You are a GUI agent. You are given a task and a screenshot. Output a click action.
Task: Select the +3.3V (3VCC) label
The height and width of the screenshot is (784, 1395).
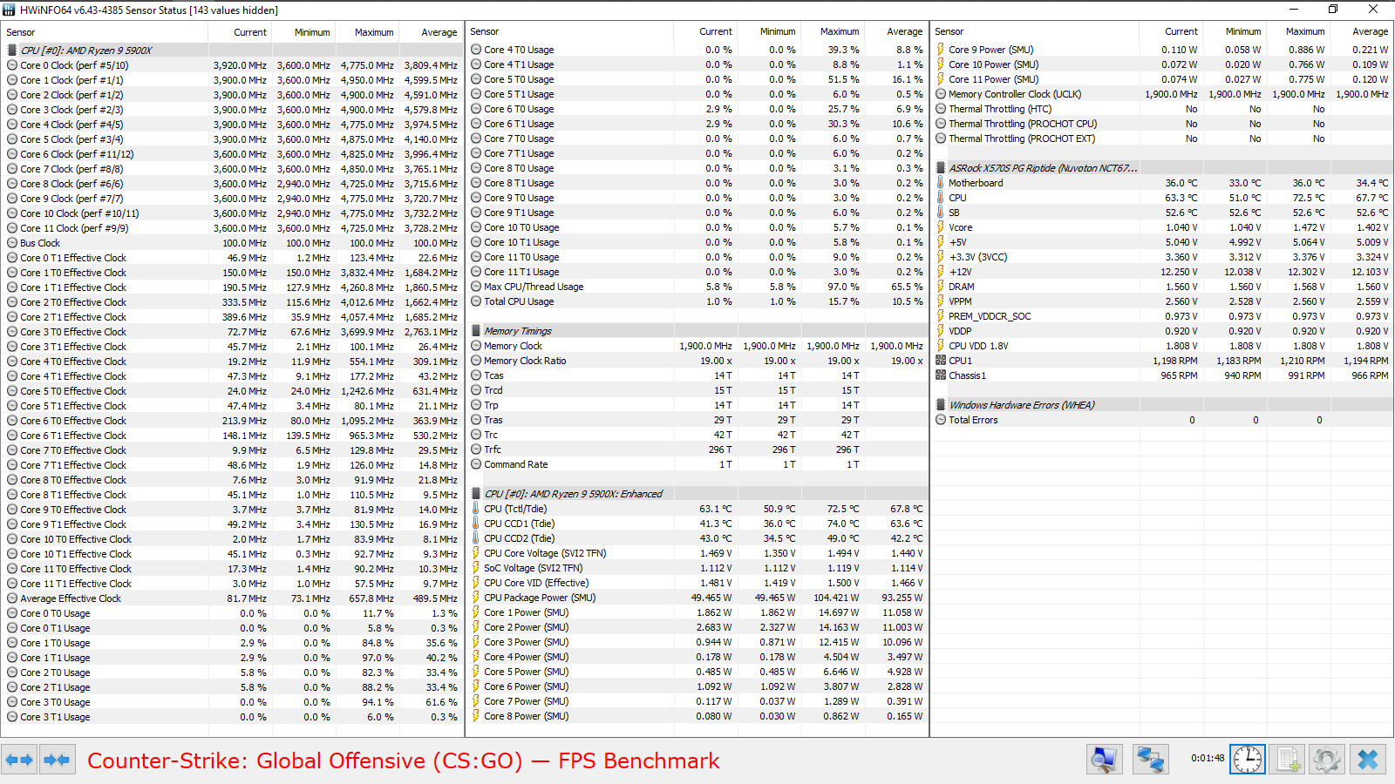pyautogui.click(x=978, y=257)
